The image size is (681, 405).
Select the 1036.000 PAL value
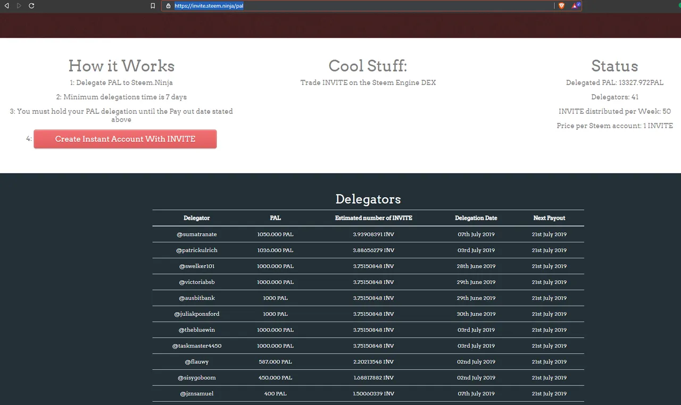click(x=276, y=250)
